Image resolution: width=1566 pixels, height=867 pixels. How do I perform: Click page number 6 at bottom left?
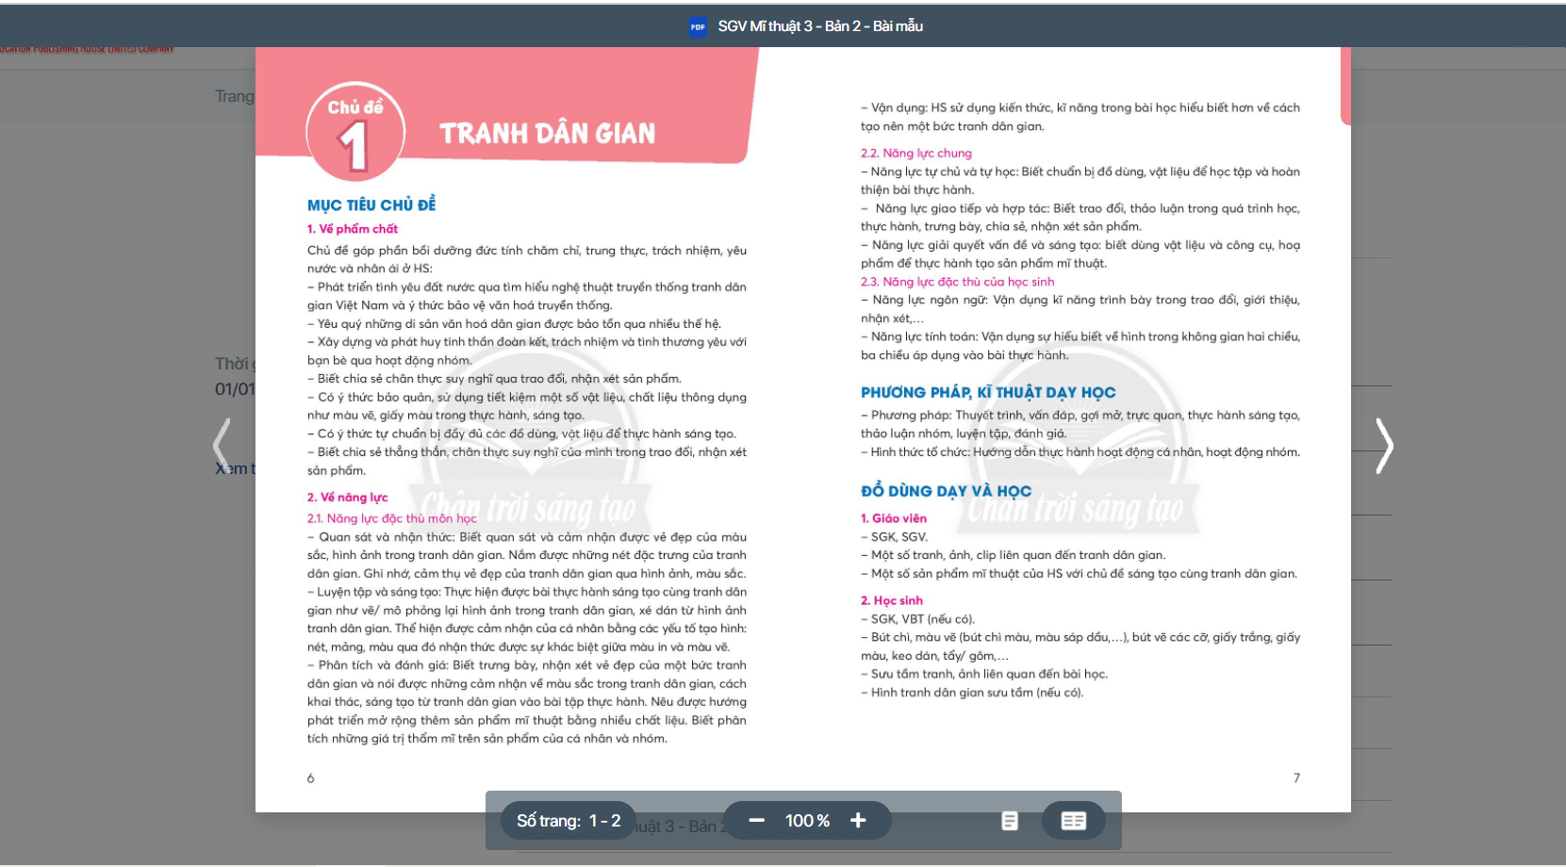click(310, 778)
